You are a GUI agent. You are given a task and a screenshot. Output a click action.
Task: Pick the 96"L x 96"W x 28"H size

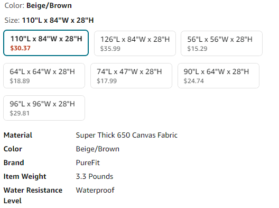click(x=44, y=108)
